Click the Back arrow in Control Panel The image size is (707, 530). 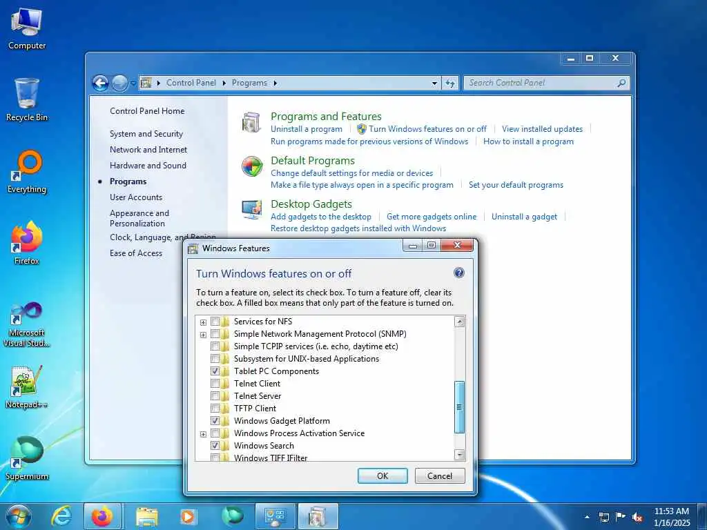point(100,83)
